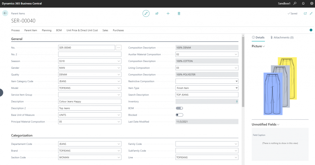The image size is (315, 165).
Task: Open the BOM menu
Action: (59, 30)
